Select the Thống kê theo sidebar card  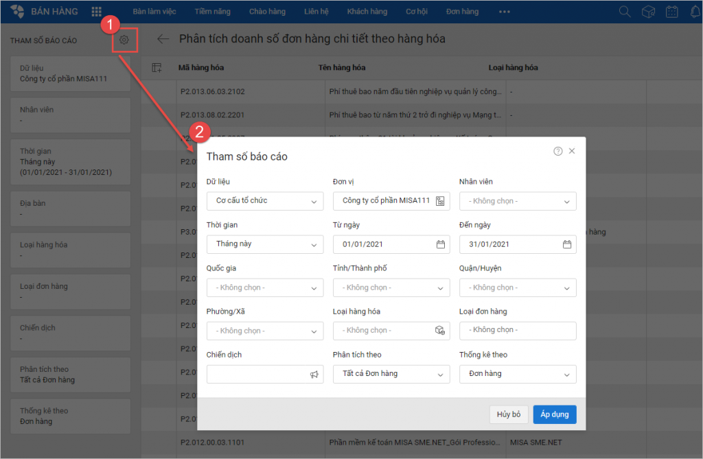(x=71, y=416)
